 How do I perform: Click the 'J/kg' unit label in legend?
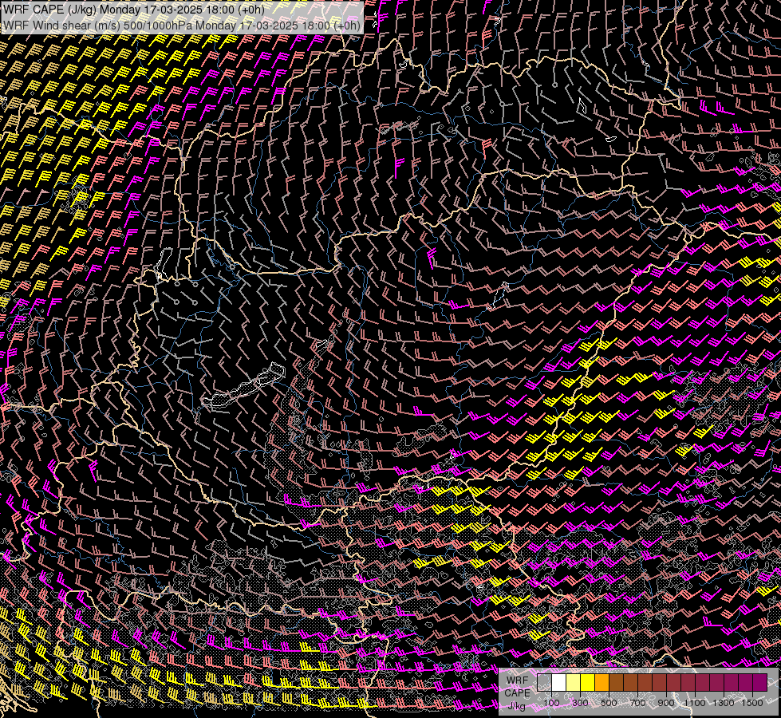[x=517, y=706]
